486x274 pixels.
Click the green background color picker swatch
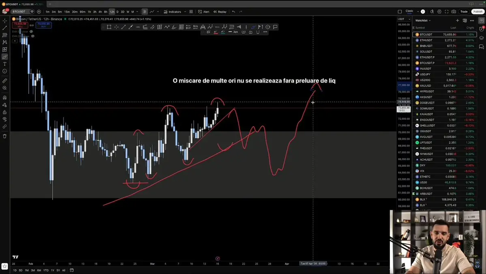[x=223, y=32]
